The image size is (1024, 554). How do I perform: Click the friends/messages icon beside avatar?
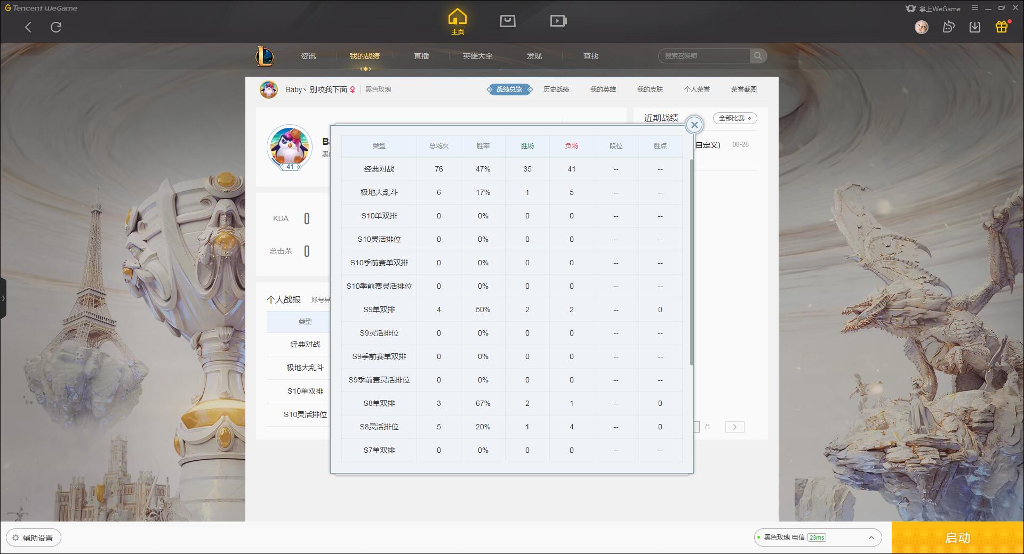pos(948,27)
